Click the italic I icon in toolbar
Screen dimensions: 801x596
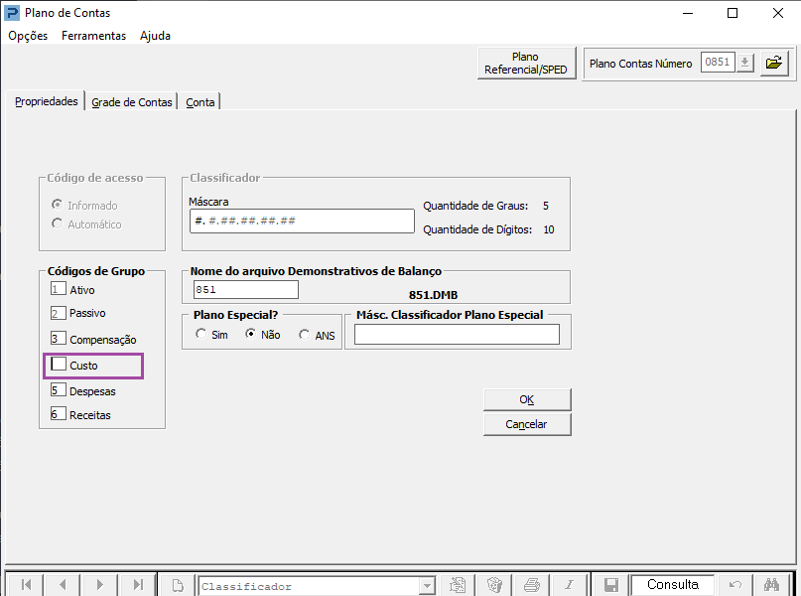pos(569,585)
